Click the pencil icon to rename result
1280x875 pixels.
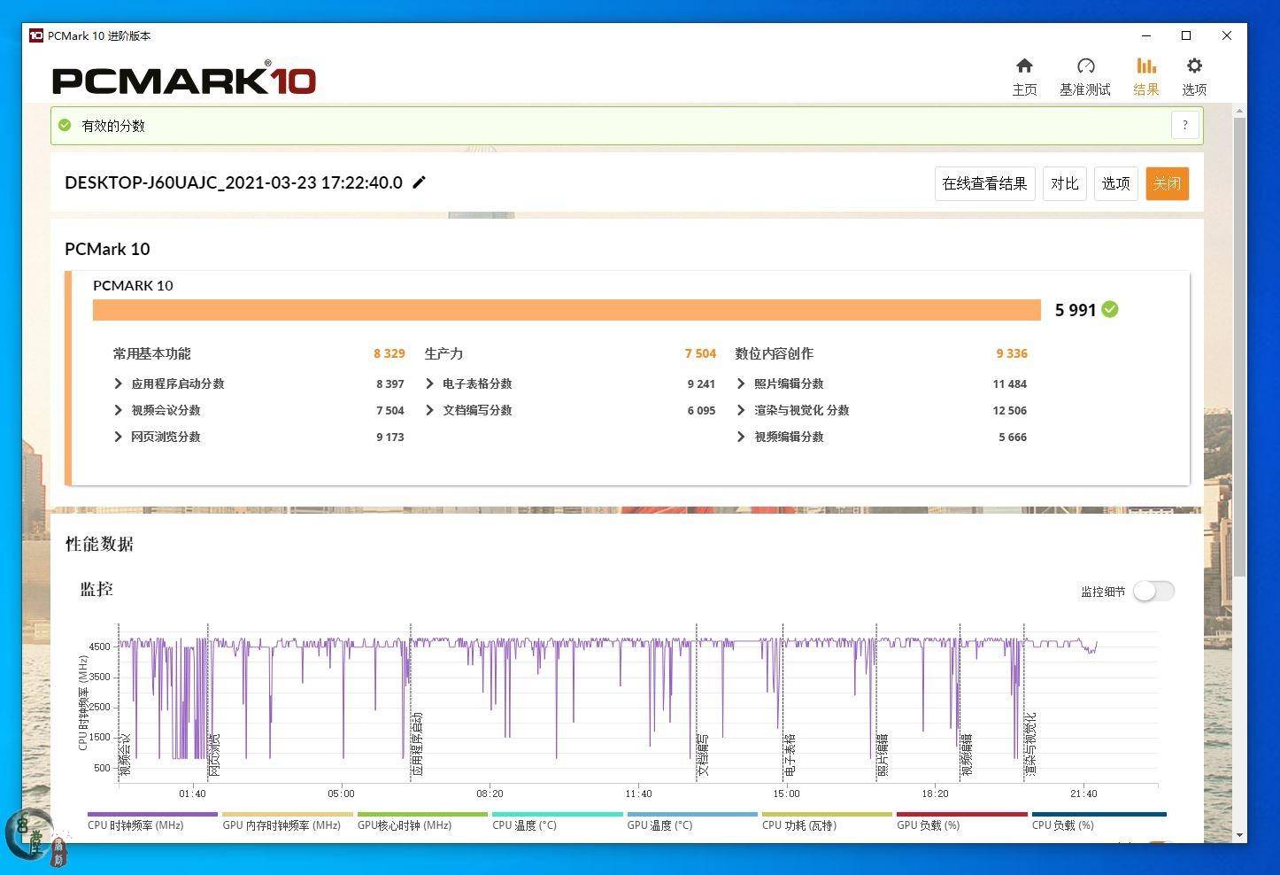[420, 182]
